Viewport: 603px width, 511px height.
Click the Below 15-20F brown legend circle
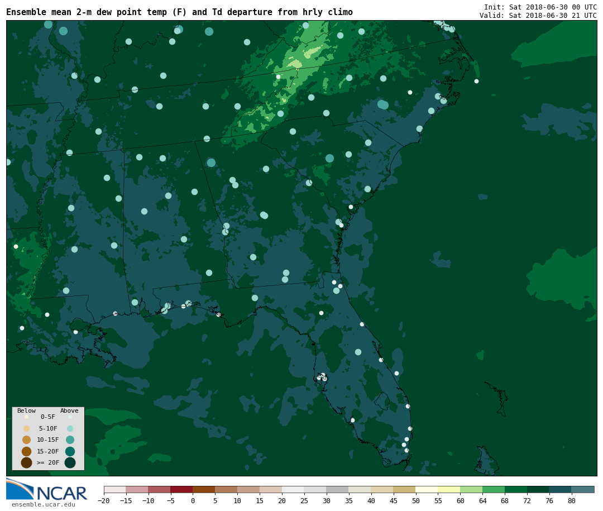[x=27, y=451]
